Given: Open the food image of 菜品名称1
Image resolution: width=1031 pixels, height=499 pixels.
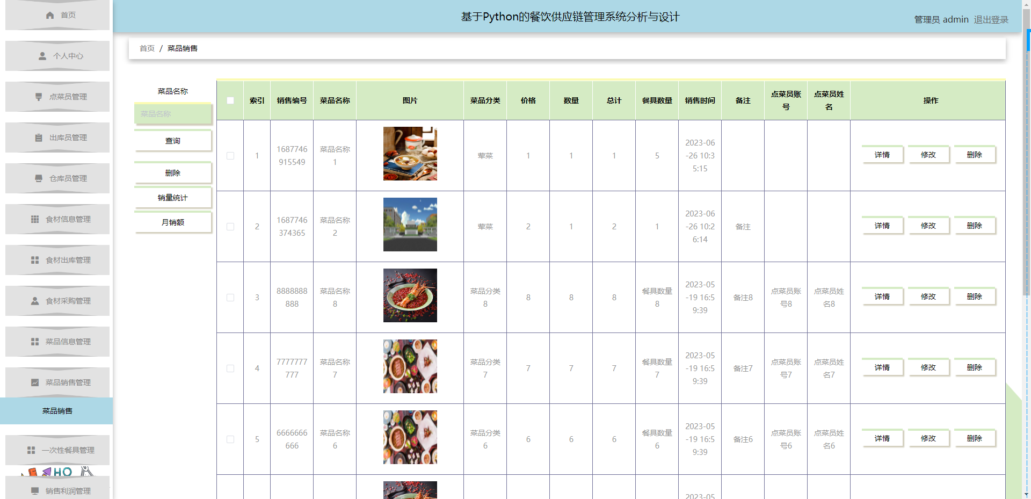Looking at the screenshot, I should pos(410,154).
